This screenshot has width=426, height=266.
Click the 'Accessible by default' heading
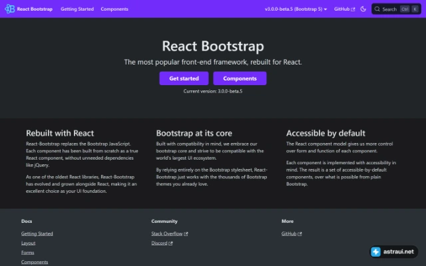[325, 133]
